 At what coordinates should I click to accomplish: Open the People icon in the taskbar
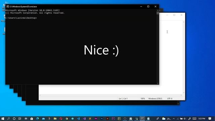click(158, 119)
